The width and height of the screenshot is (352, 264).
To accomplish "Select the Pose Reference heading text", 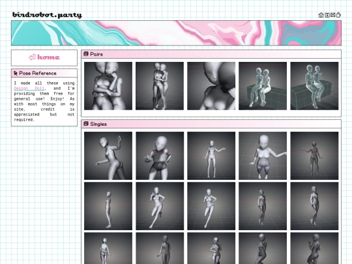I will (x=38, y=73).
